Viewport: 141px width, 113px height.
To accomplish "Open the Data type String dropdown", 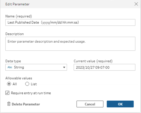I will (x=36, y=67).
